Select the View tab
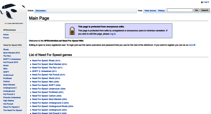This screenshot has width=211, height=114. pos(140,11)
